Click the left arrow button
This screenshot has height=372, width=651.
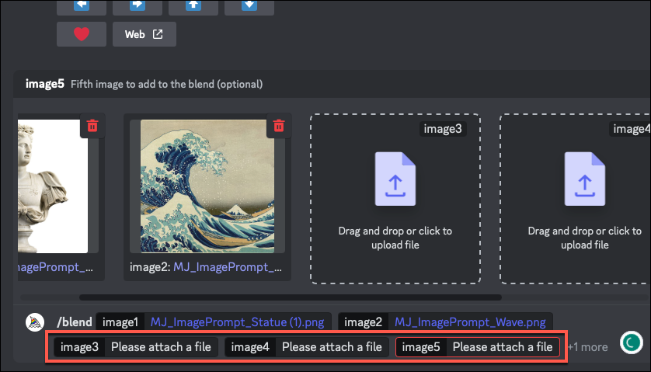coord(82,7)
